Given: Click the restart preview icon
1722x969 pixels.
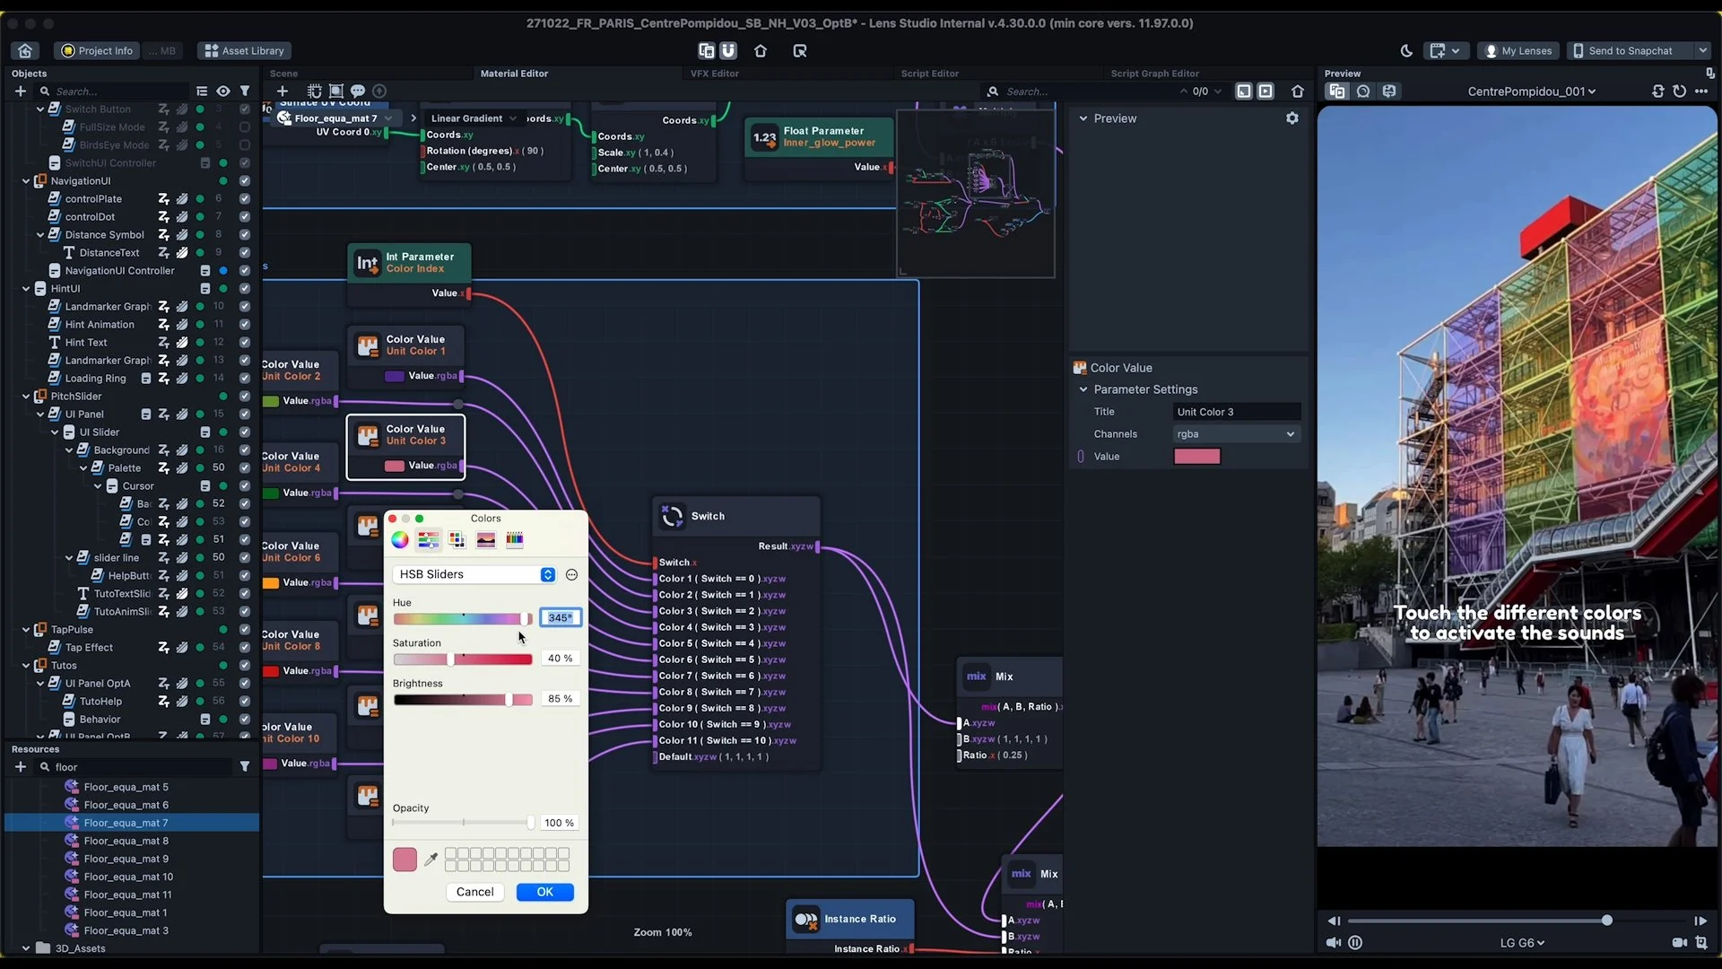Looking at the screenshot, I should [x=1679, y=92].
